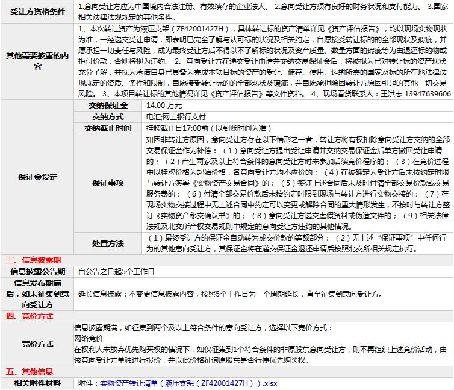The image size is (454, 390).
Task: Click the 四、竞价方式 section heading
Action: [29, 316]
